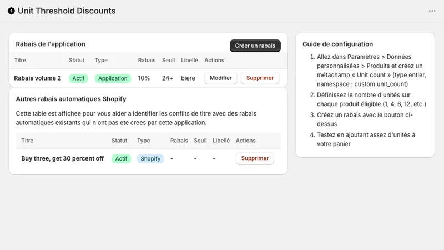Click the Libellé header in the Shopify discounts table
The width and height of the screenshot is (444, 250).
[x=221, y=141]
